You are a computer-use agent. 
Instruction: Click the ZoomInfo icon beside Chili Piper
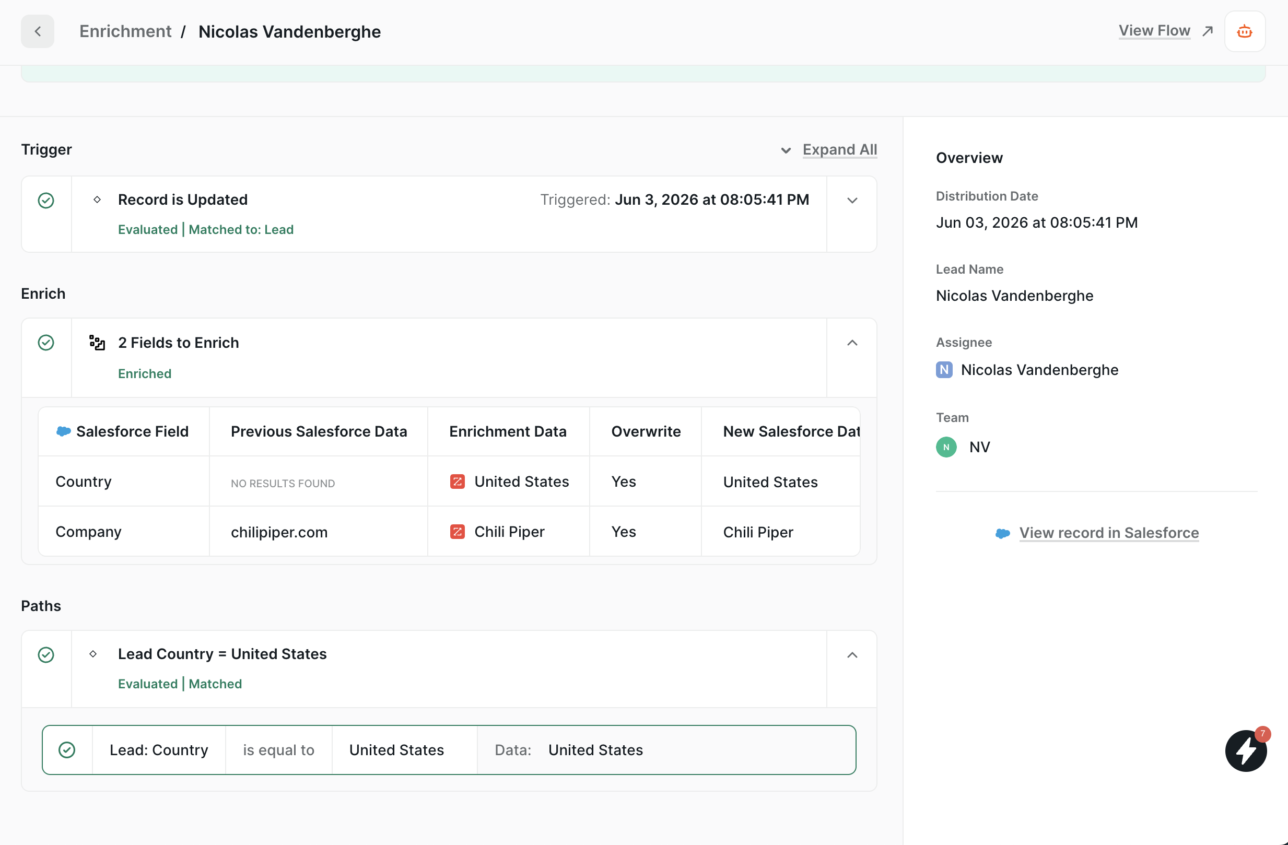(x=458, y=532)
